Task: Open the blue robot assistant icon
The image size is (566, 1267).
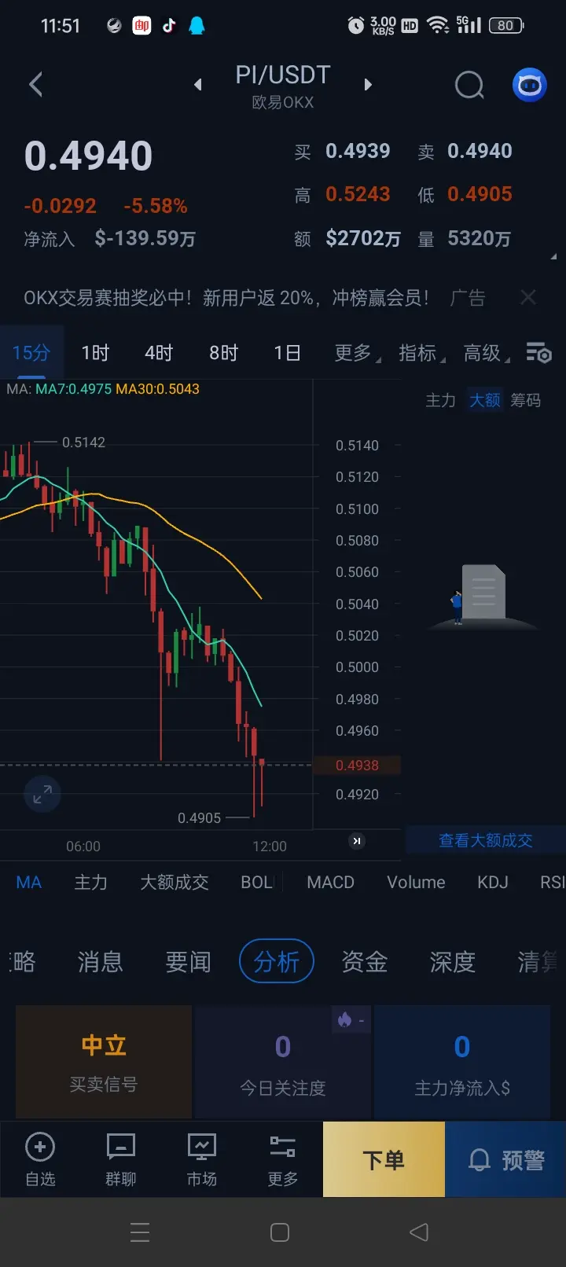Action: click(530, 85)
